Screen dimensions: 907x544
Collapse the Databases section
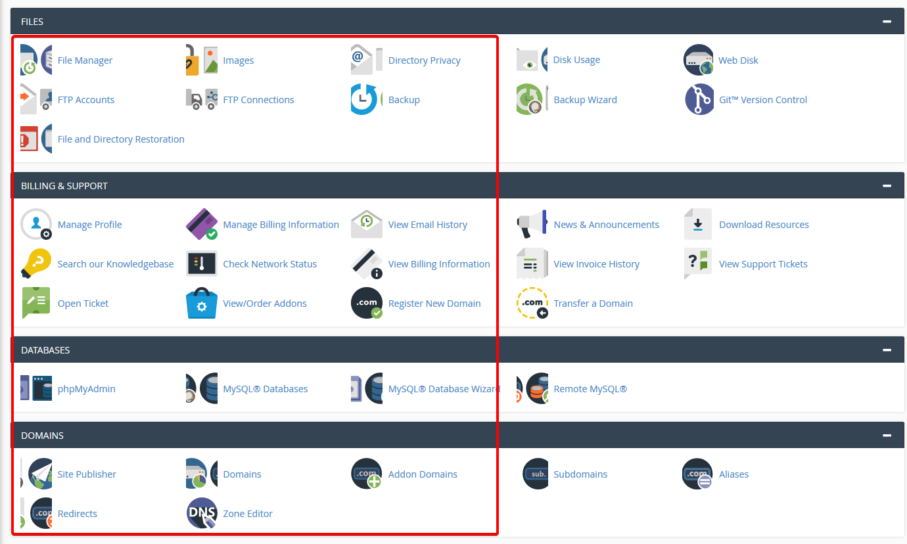point(887,350)
